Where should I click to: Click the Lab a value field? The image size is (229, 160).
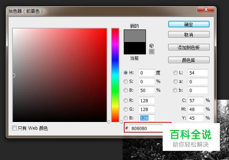point(197,81)
